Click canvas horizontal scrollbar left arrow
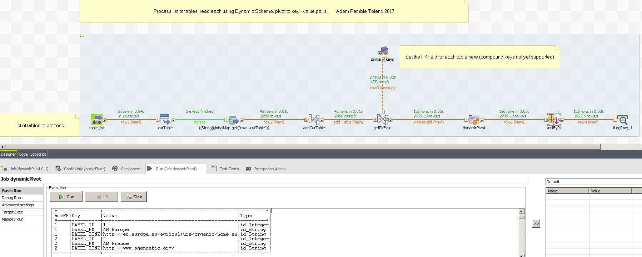642x257 pixels. pyautogui.click(x=3, y=147)
